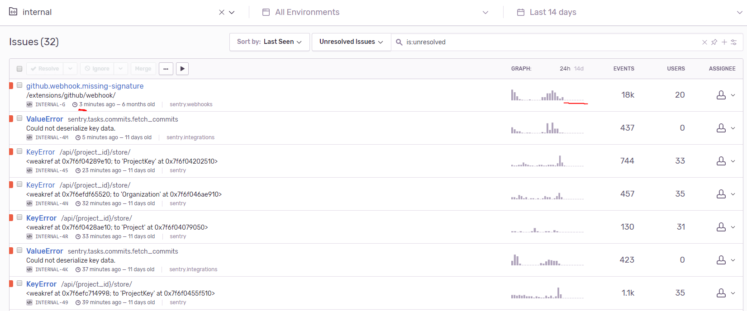Select the INTERNAL-4M ValueError checkbox
The image size is (747, 311).
coord(19,118)
